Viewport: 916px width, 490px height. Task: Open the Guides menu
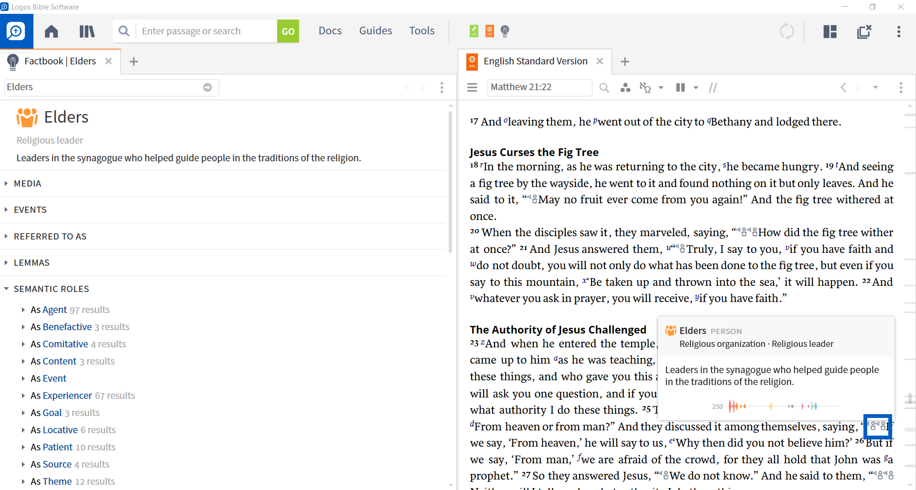[376, 31]
